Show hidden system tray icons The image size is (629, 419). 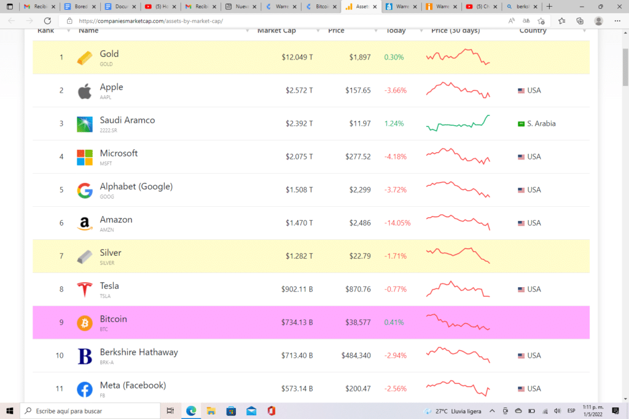(x=492, y=411)
